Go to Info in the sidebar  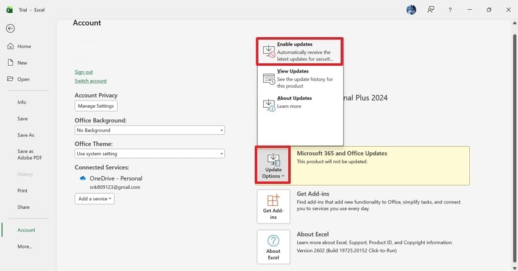pyautogui.click(x=22, y=102)
